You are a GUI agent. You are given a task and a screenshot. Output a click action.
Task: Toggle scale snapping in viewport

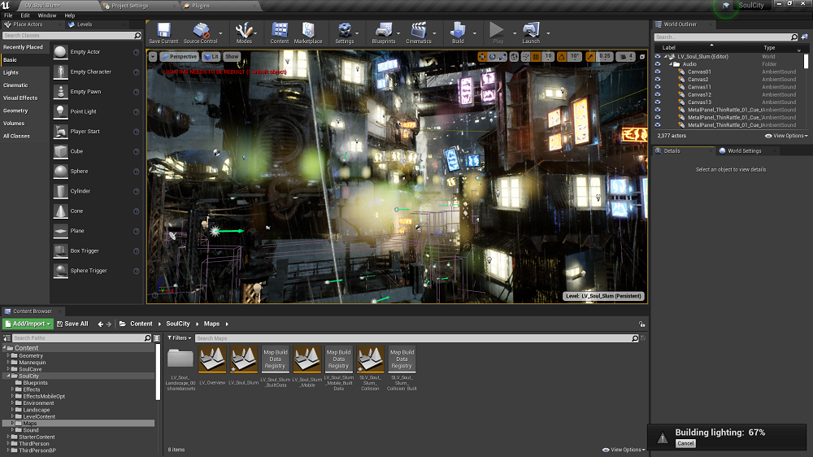(x=590, y=57)
